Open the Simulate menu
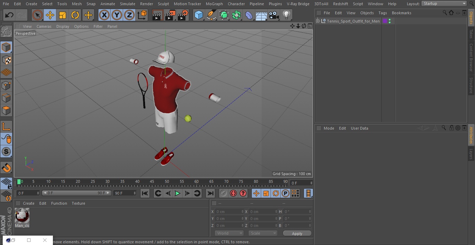The width and height of the screenshot is (475, 245). click(128, 4)
